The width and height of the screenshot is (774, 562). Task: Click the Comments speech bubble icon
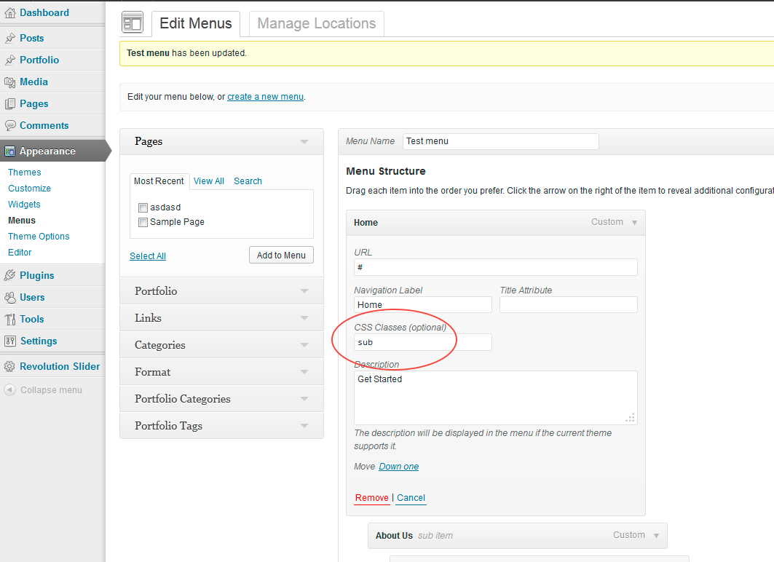click(x=9, y=125)
